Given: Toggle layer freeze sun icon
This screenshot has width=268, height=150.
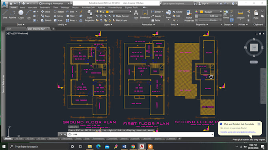Looking at the screenshot, I should pos(100,12).
